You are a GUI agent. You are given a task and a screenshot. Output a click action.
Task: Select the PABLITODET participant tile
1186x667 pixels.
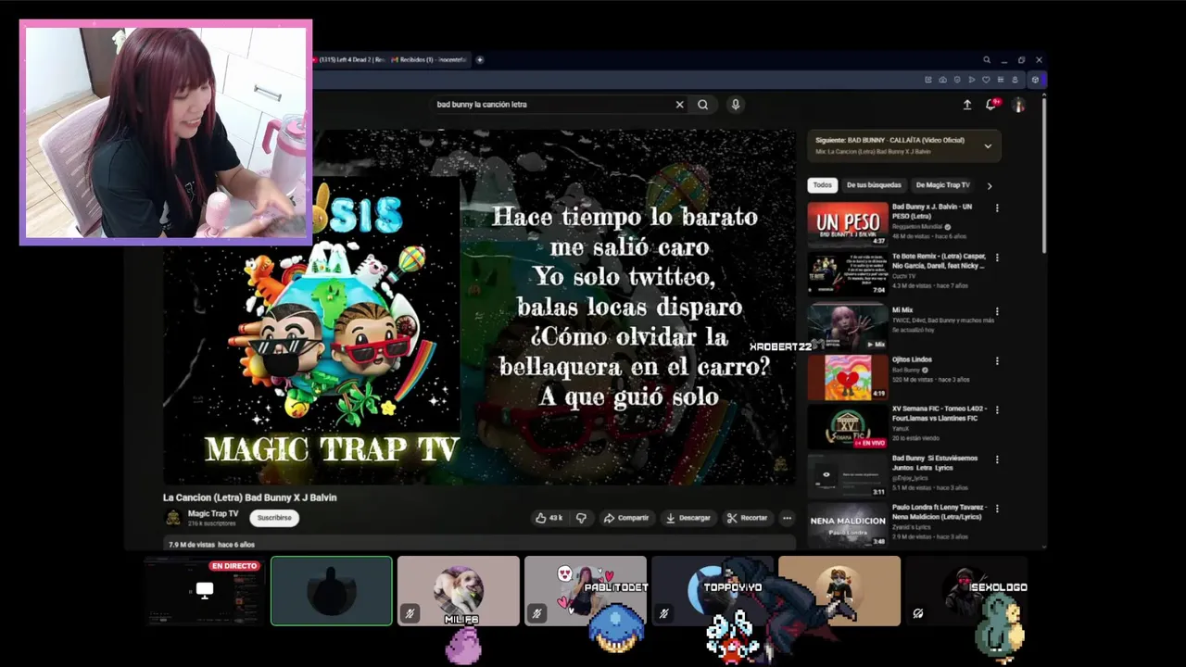pos(586,591)
